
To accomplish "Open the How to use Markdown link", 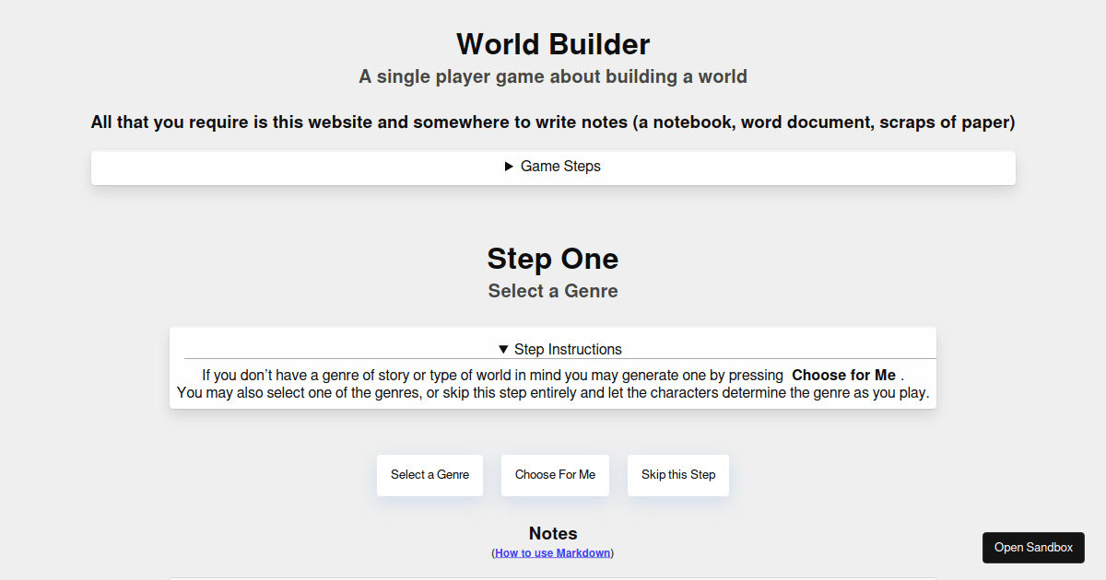I will coord(552,552).
